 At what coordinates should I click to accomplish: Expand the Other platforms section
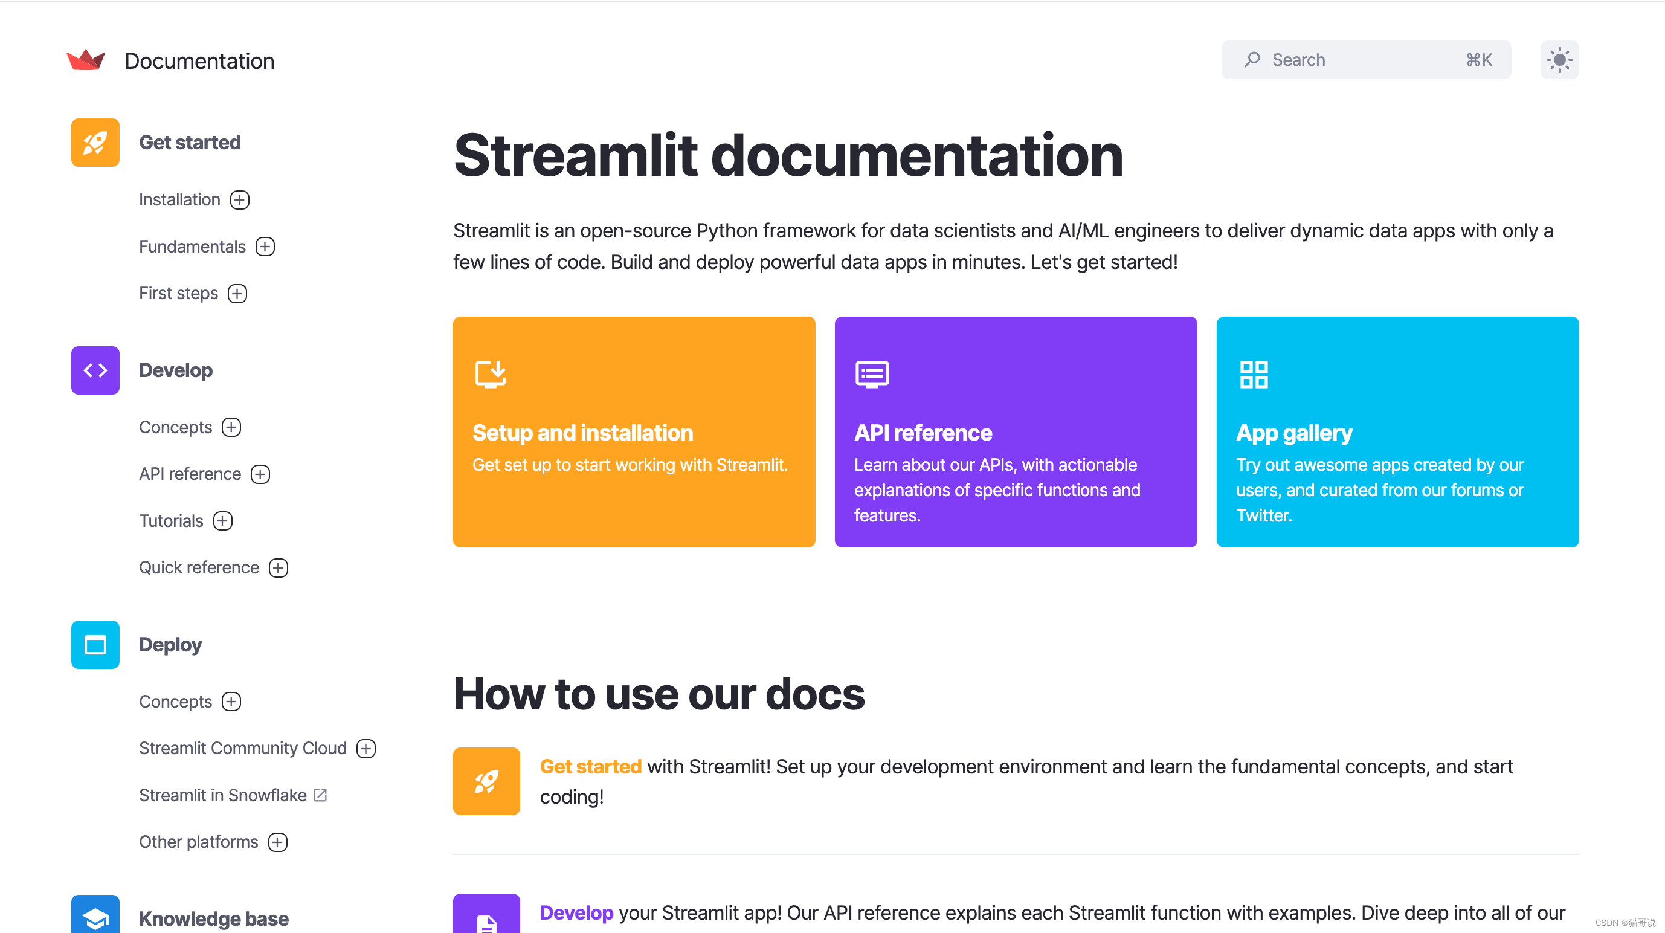pos(278,842)
